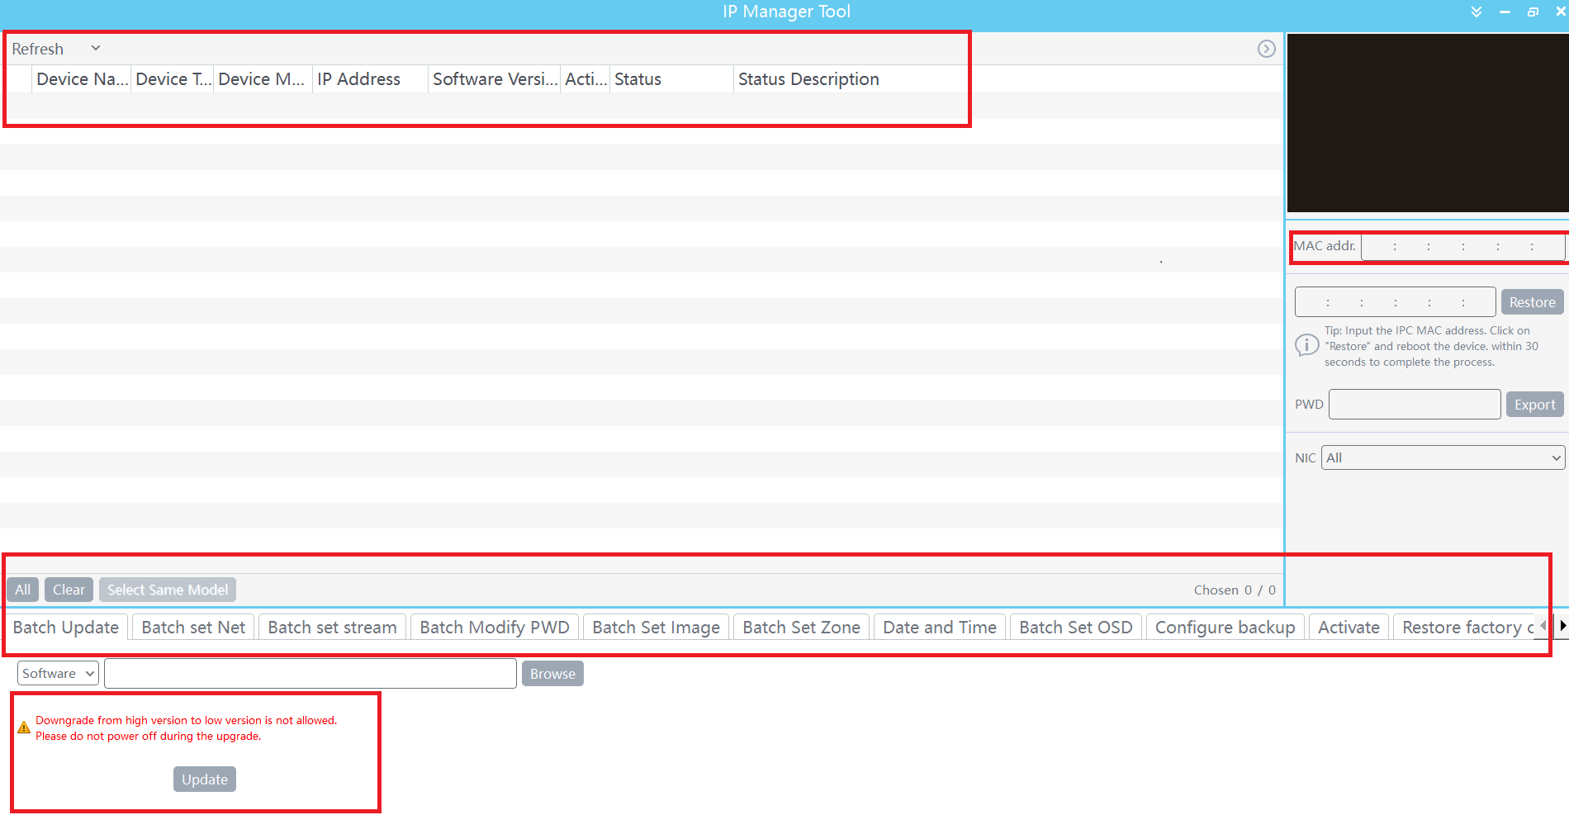Click Clear to deselect all devices
This screenshot has width=1569, height=815.
(69, 589)
